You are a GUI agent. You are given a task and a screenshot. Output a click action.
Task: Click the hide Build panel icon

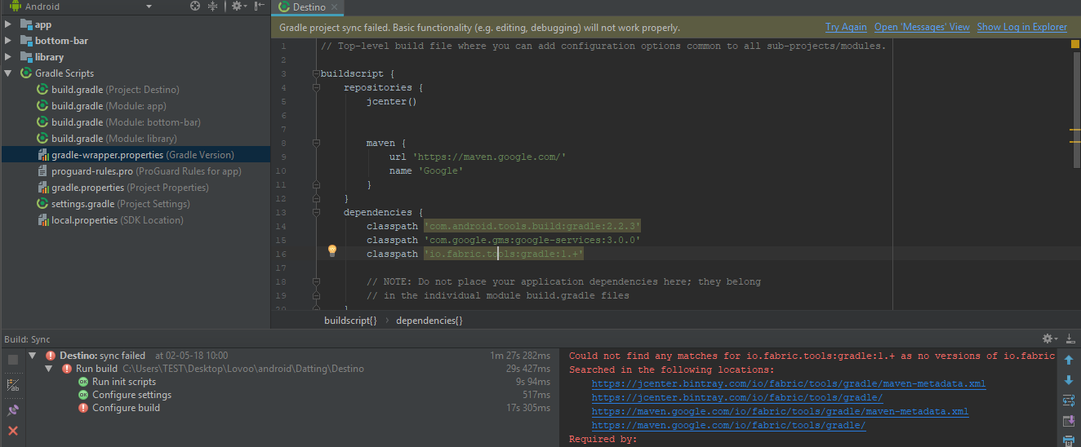click(x=1070, y=339)
